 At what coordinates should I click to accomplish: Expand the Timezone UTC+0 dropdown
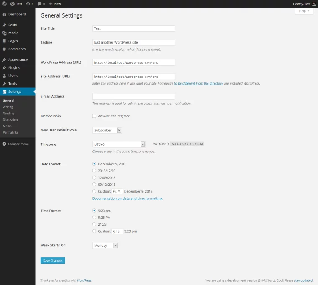119,144
